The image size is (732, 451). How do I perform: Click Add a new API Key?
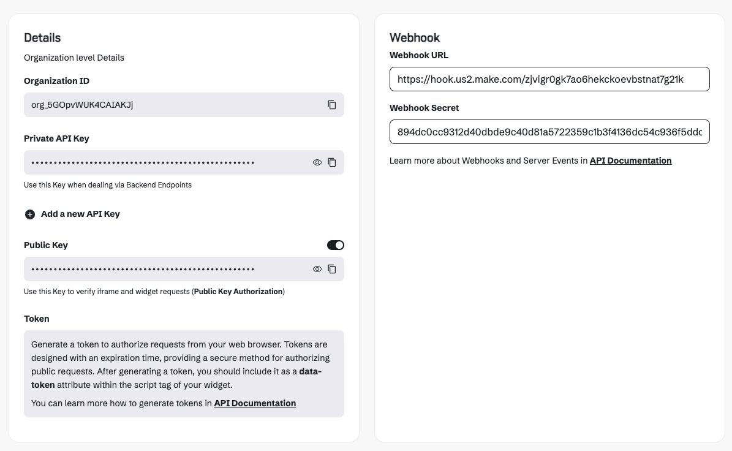[80, 214]
